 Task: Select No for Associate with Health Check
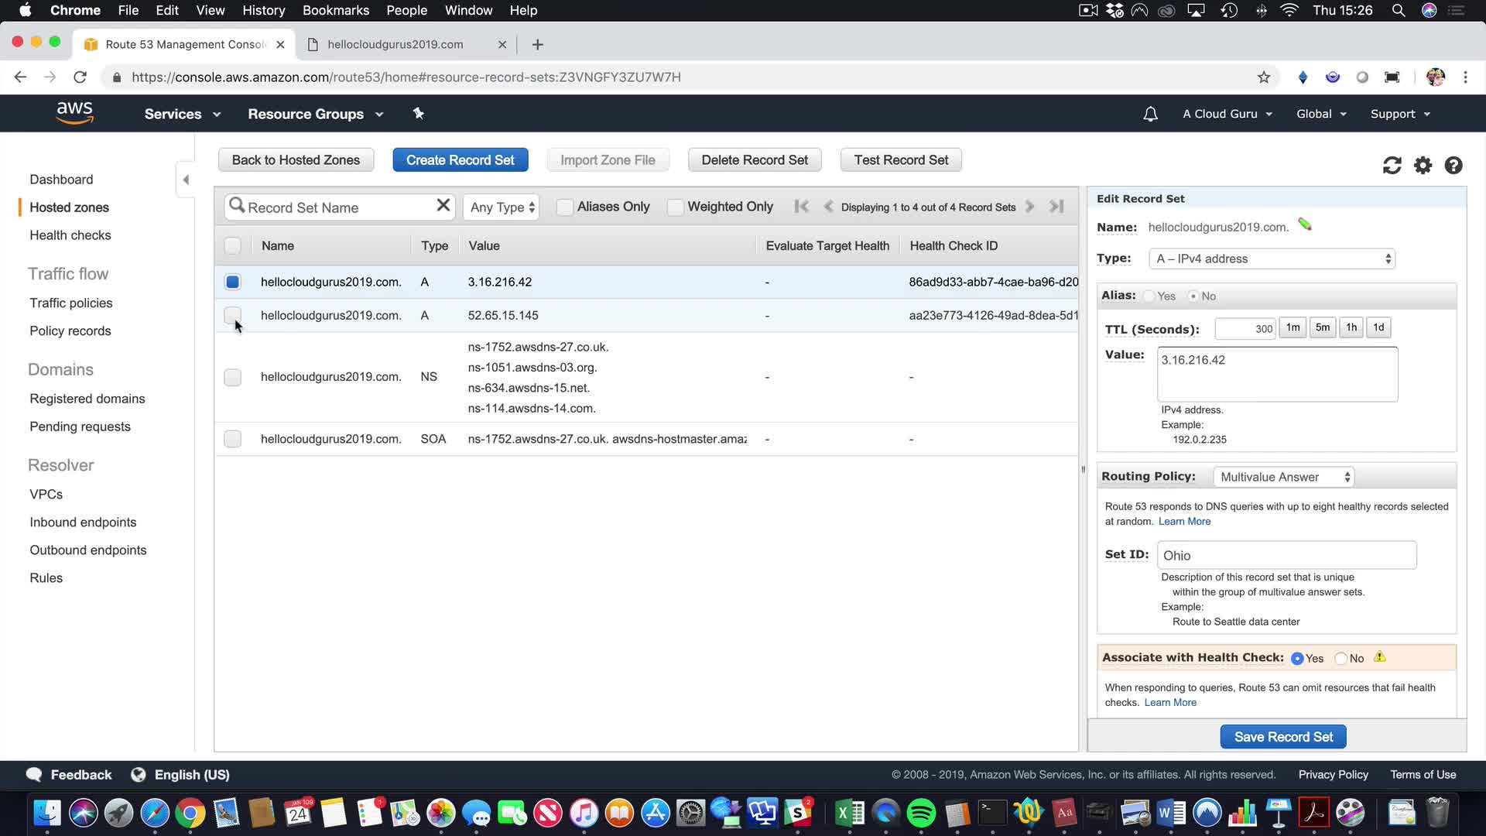coord(1341,659)
